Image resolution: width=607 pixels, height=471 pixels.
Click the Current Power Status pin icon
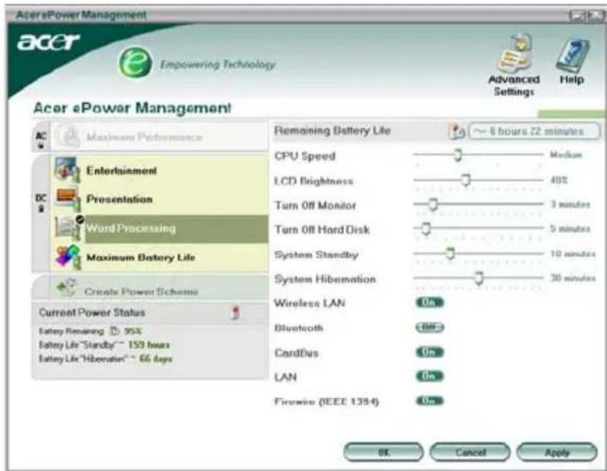point(234,312)
